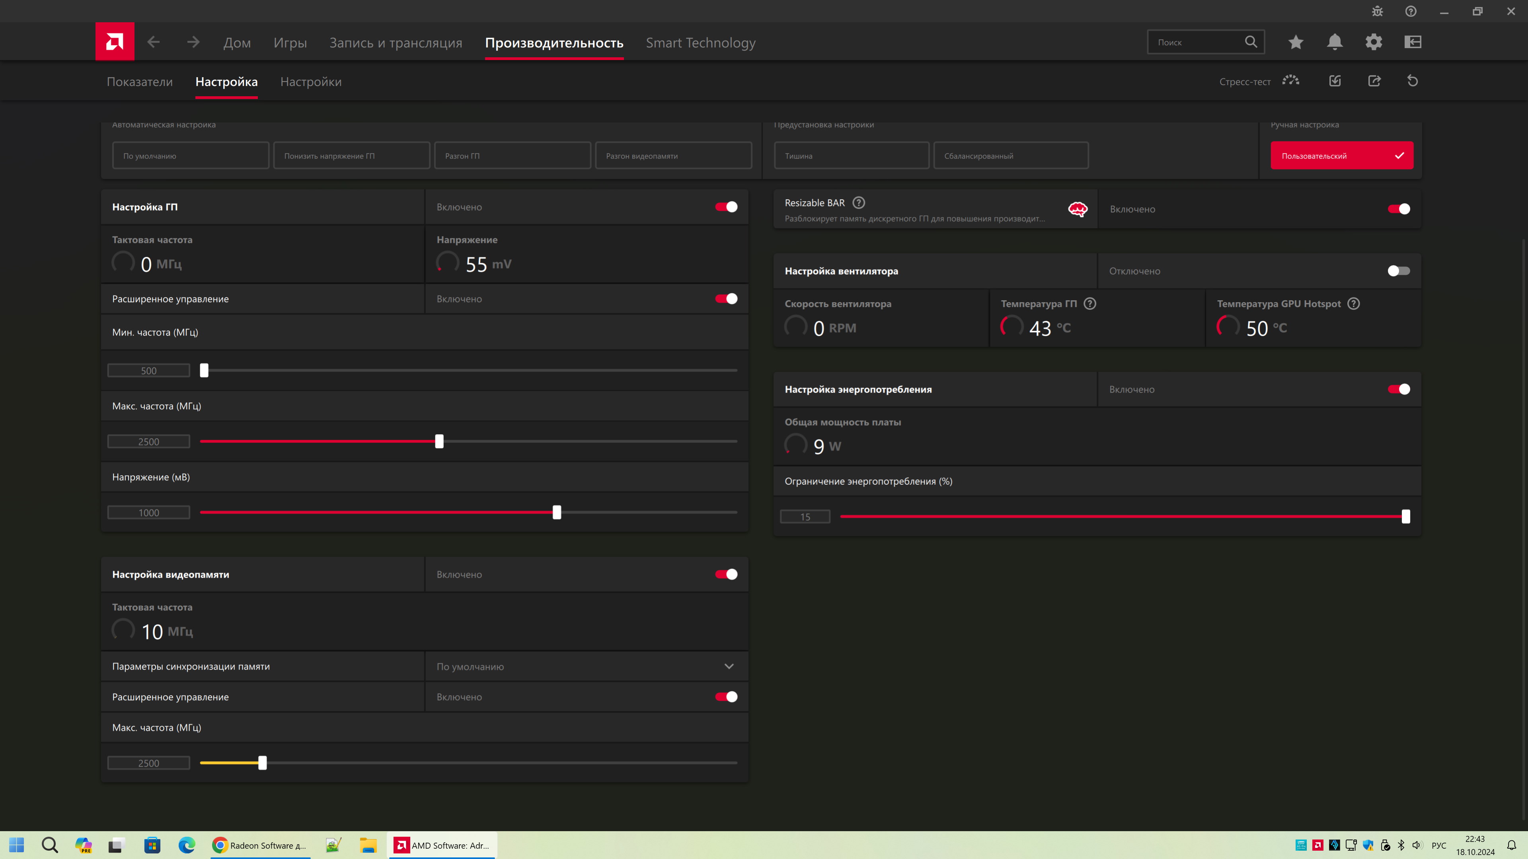Click the power limit percentage slider
1528x859 pixels.
point(1121,516)
